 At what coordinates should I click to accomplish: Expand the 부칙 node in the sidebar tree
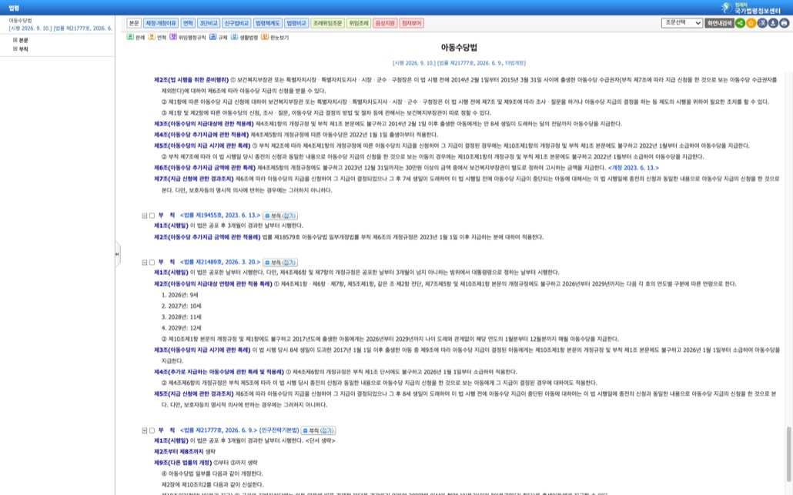point(15,49)
